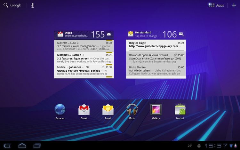
Task: Launch the Gmail app icon
Action: (x=84, y=110)
